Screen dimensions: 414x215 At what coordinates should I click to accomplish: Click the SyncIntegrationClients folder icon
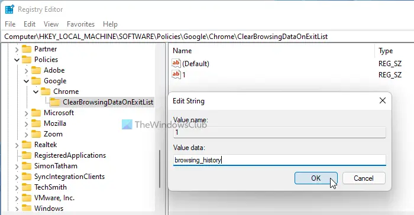click(27, 177)
